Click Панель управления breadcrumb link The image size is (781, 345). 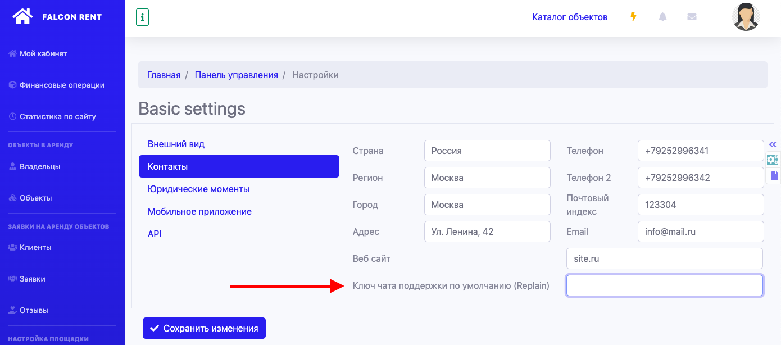236,75
